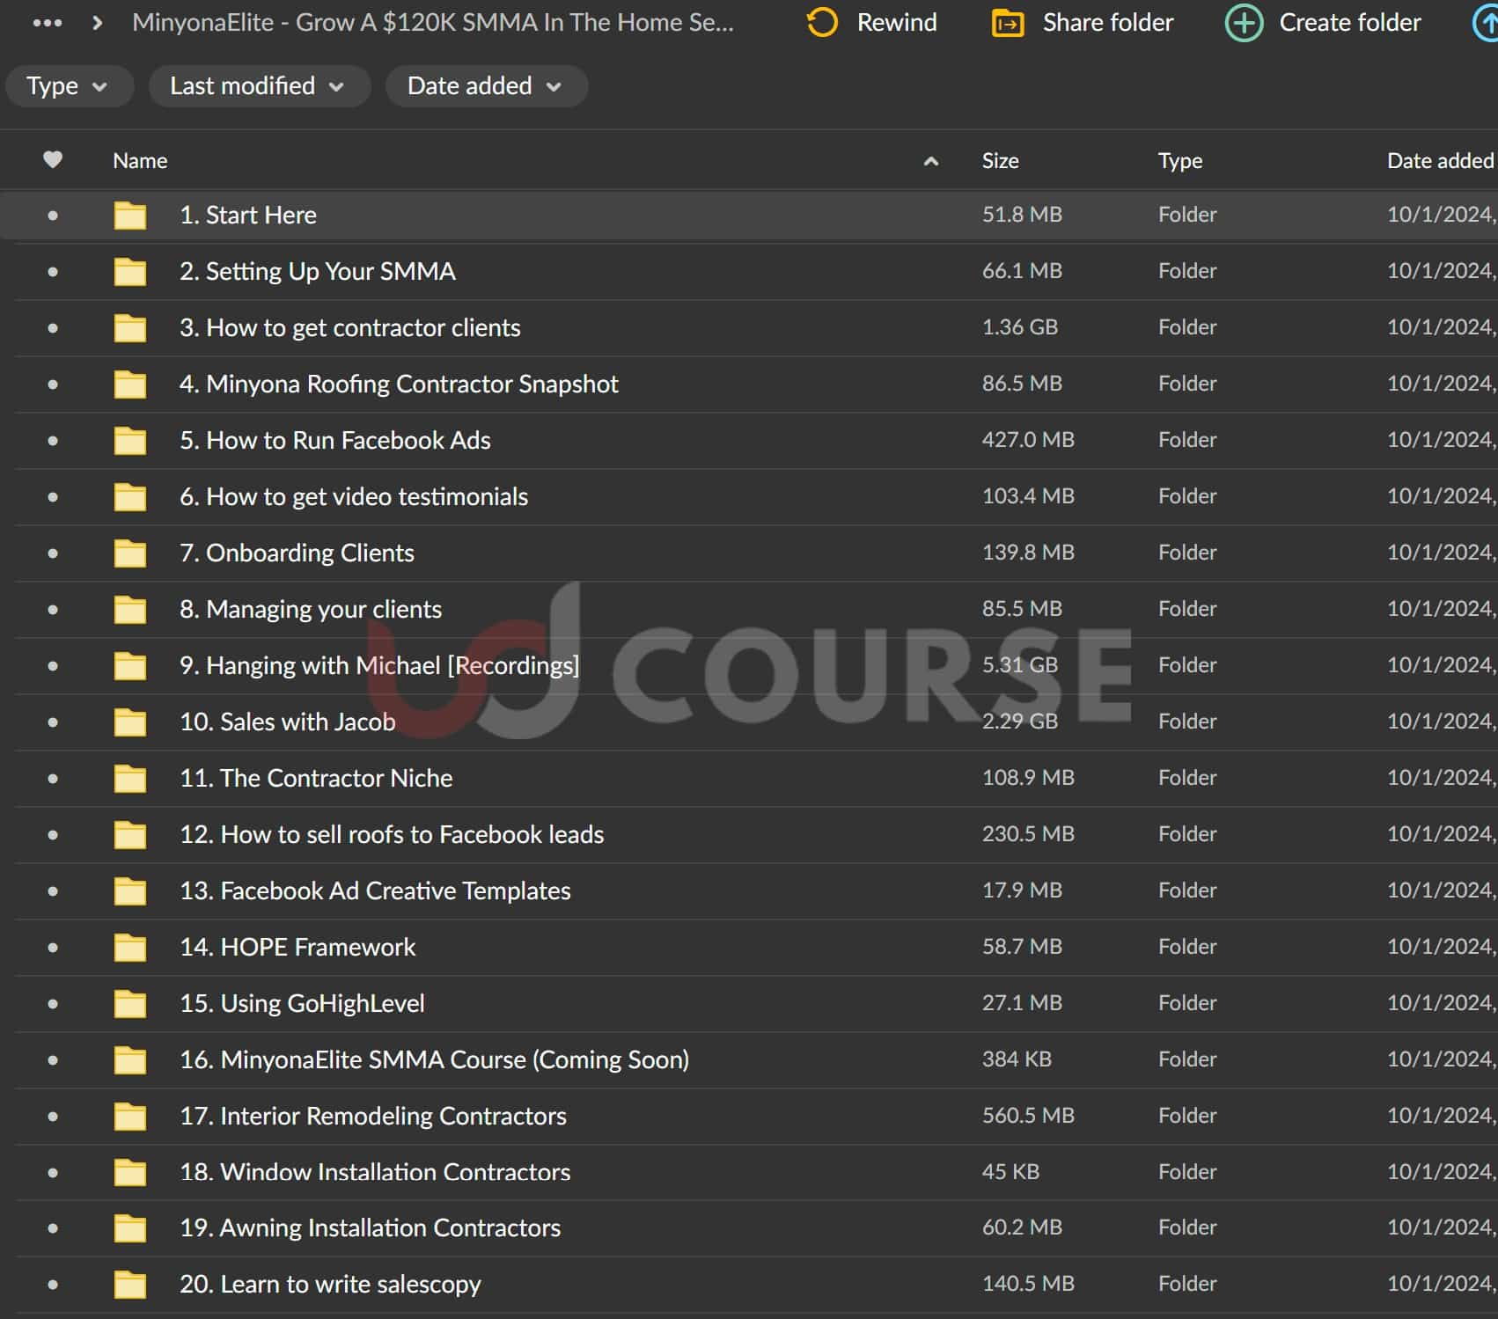Open the Type filter dropdown
1498x1319 pixels.
point(68,86)
